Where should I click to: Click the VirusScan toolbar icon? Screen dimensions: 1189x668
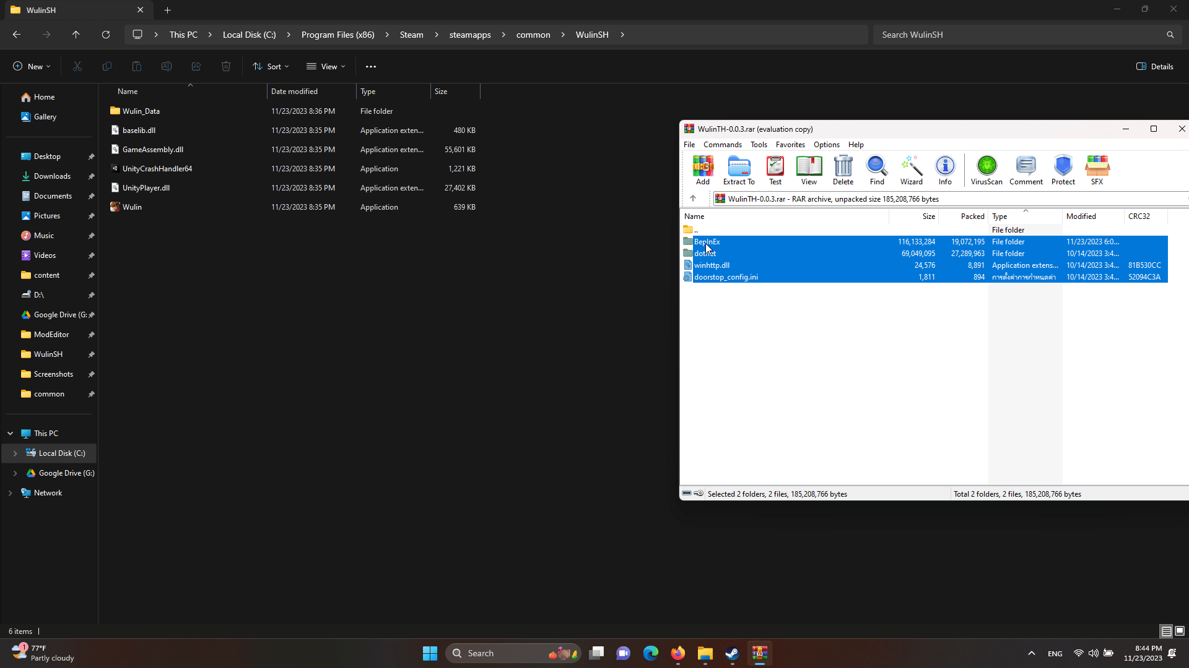pos(986,170)
